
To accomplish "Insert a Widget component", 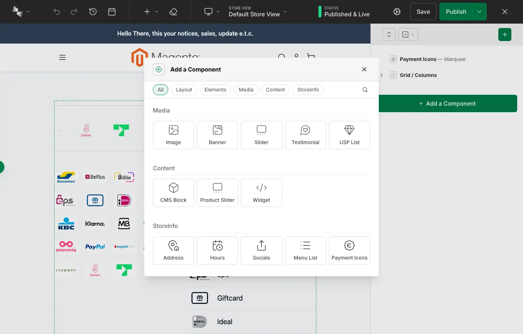I will [261, 192].
